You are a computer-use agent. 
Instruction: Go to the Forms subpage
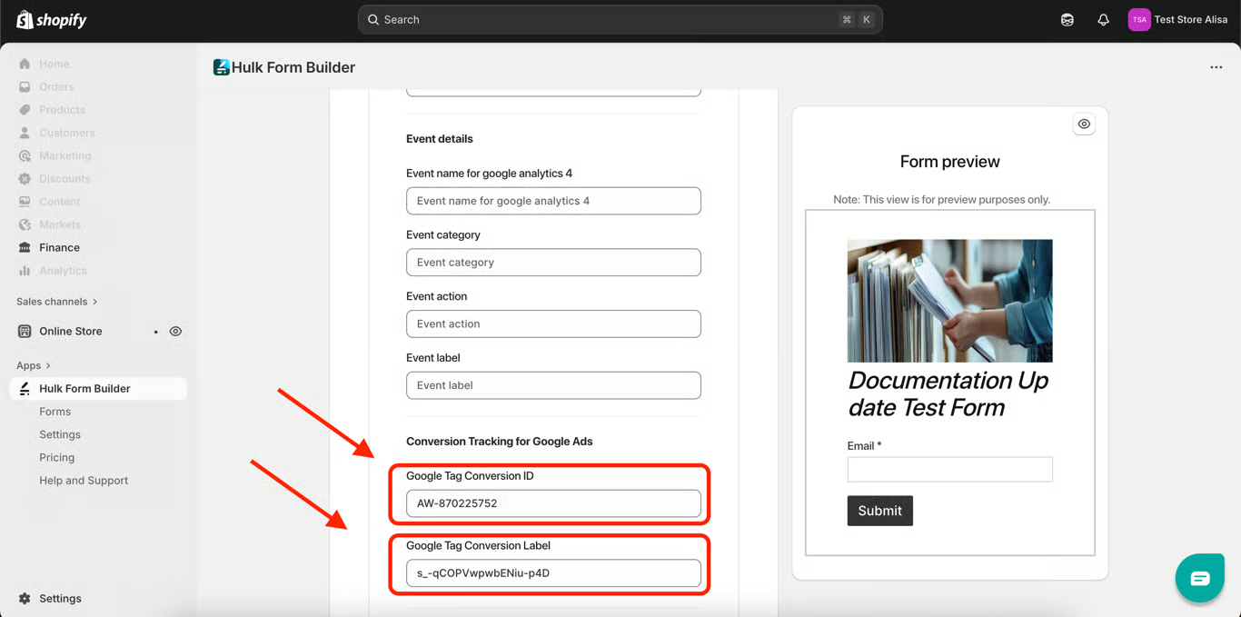pos(55,412)
